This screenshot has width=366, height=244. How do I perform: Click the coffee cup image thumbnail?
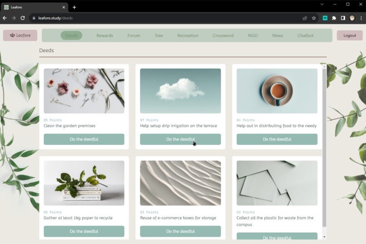[277, 91]
